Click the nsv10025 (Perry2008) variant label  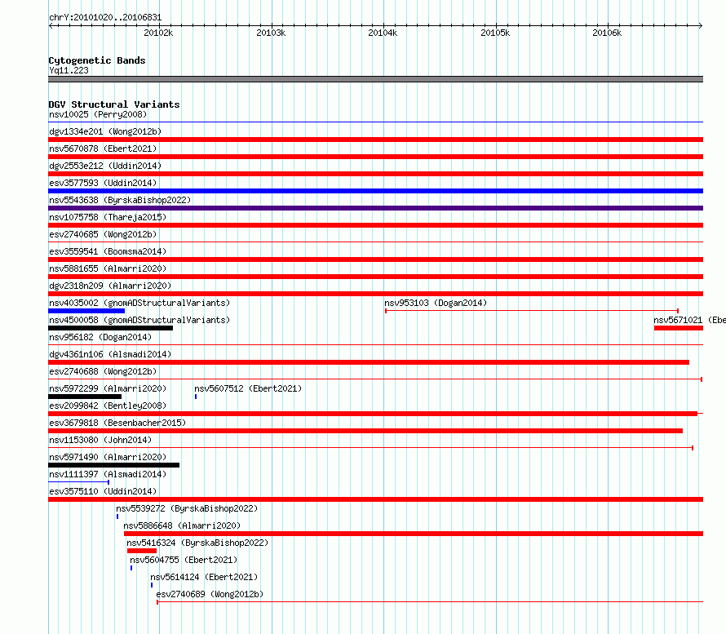click(98, 114)
